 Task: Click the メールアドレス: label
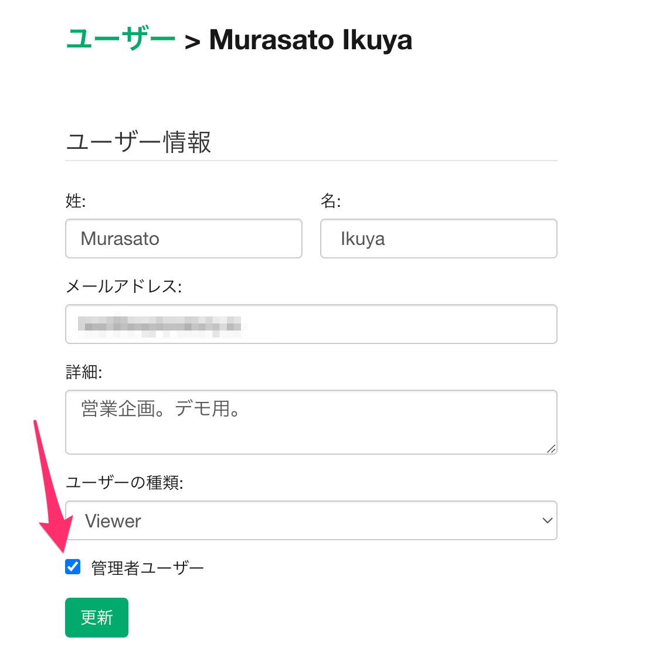[x=124, y=287]
